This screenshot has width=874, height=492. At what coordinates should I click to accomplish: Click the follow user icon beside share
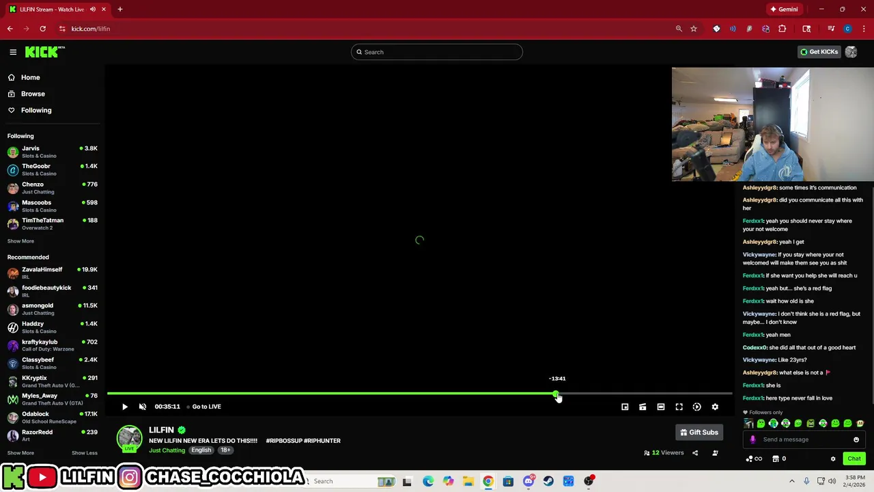[715, 452]
